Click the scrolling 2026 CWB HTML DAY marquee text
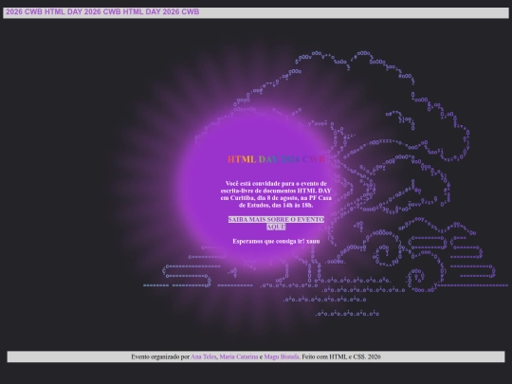The height and width of the screenshot is (384, 512). 102,12
